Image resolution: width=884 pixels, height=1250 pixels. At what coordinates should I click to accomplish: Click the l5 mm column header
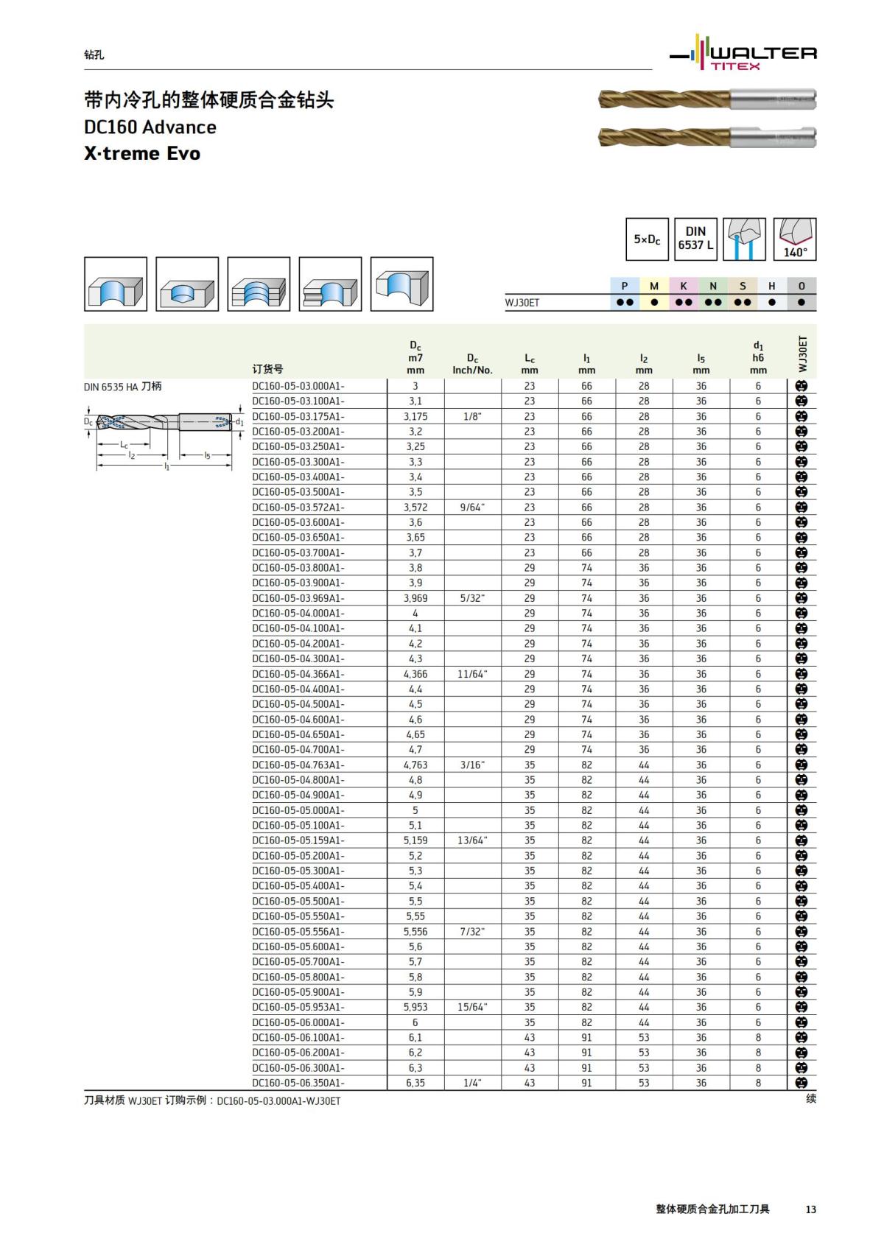tap(701, 364)
